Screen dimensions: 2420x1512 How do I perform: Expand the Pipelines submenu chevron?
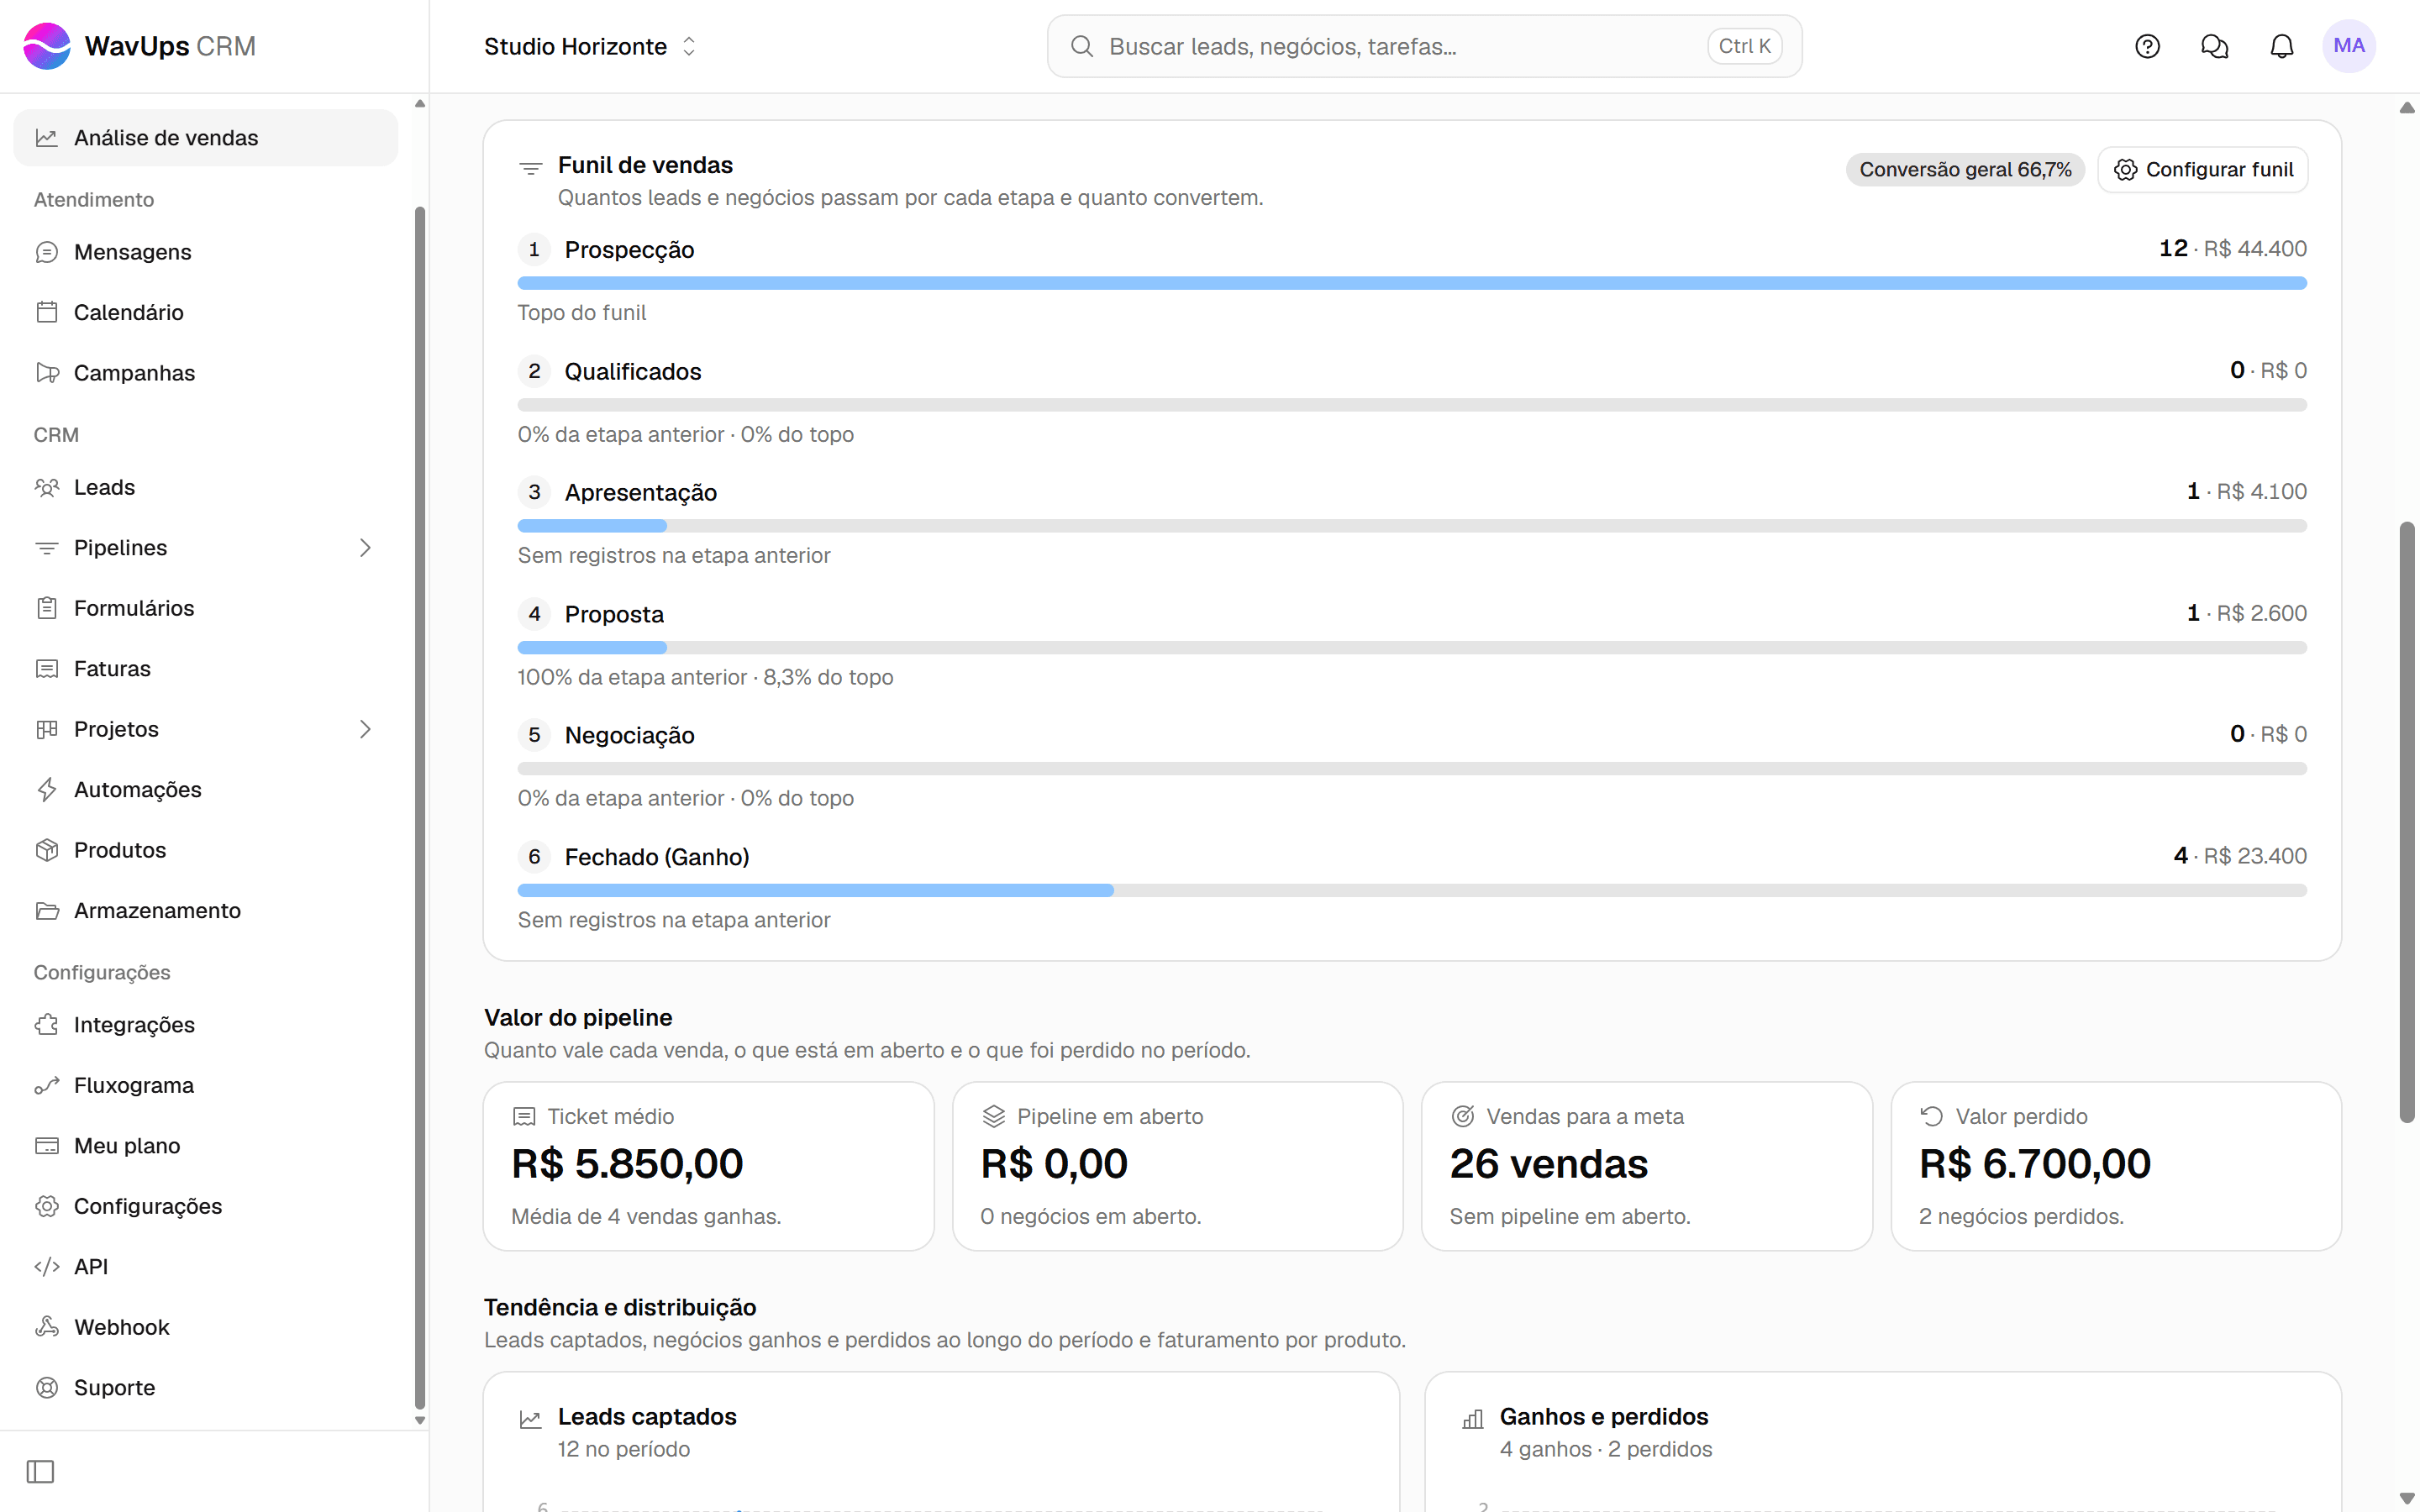[x=365, y=548]
